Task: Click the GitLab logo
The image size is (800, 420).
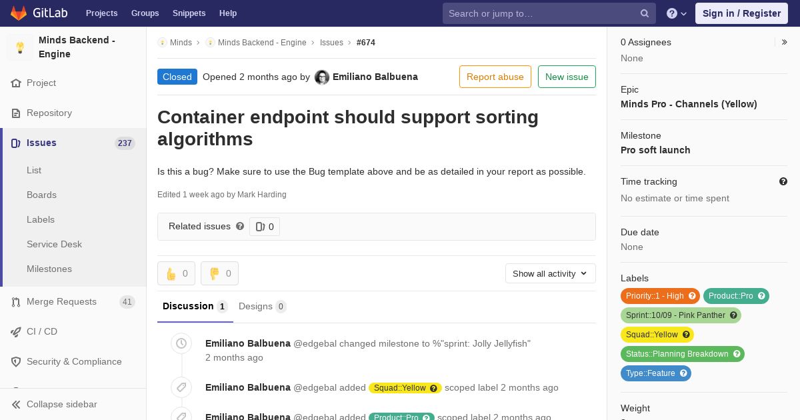Action: pos(39,13)
